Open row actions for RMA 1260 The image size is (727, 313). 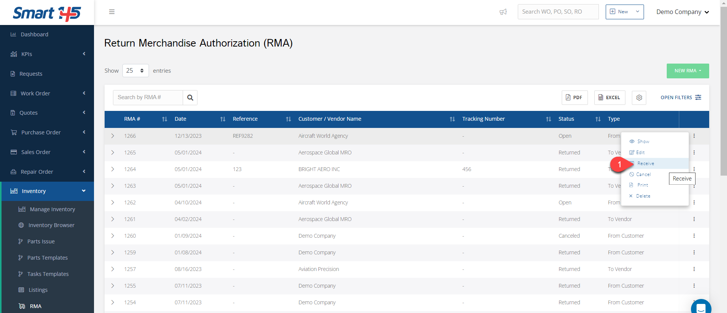coord(694,236)
